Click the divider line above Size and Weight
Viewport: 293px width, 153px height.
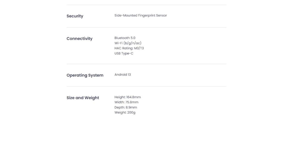pos(146,86)
